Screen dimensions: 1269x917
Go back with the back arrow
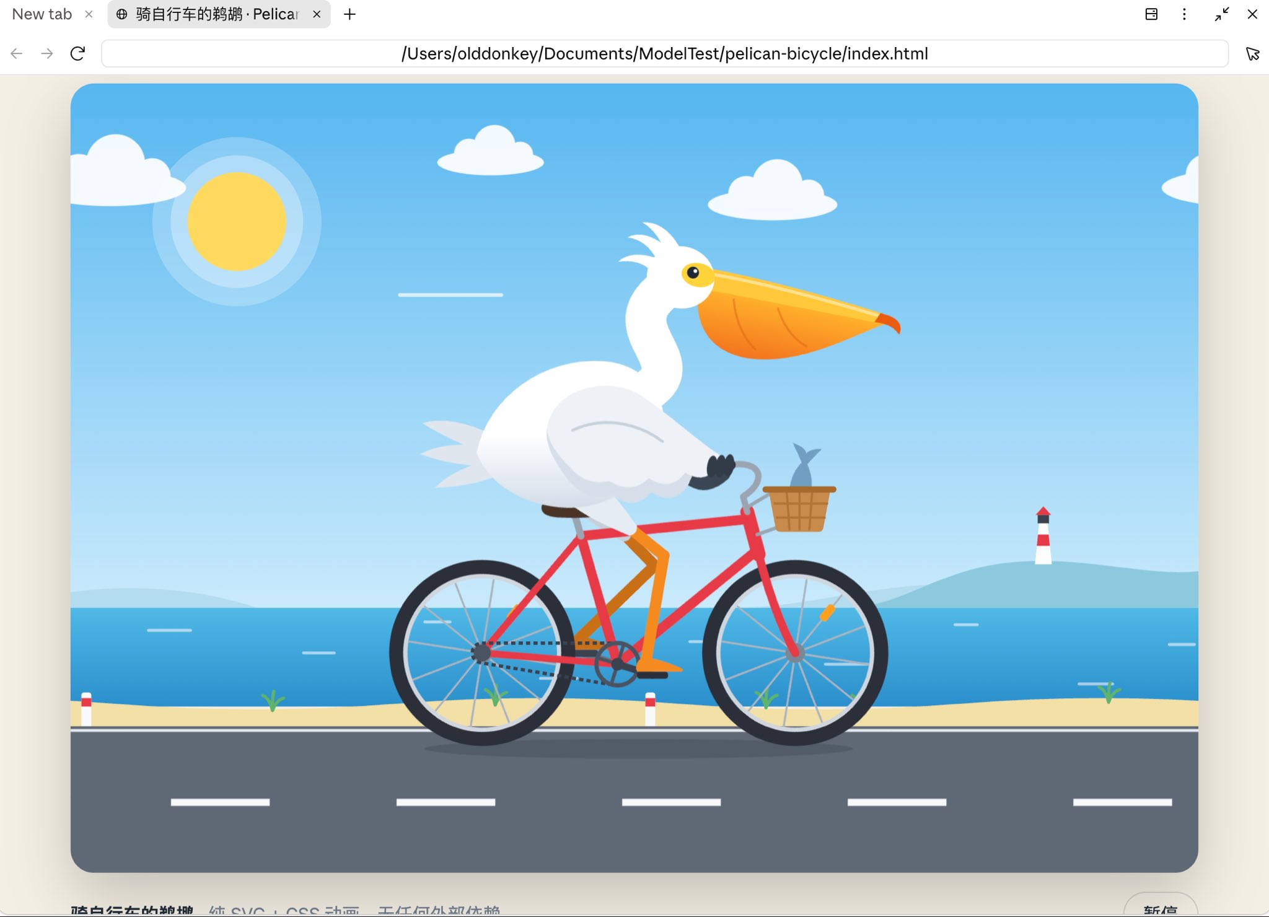click(17, 54)
